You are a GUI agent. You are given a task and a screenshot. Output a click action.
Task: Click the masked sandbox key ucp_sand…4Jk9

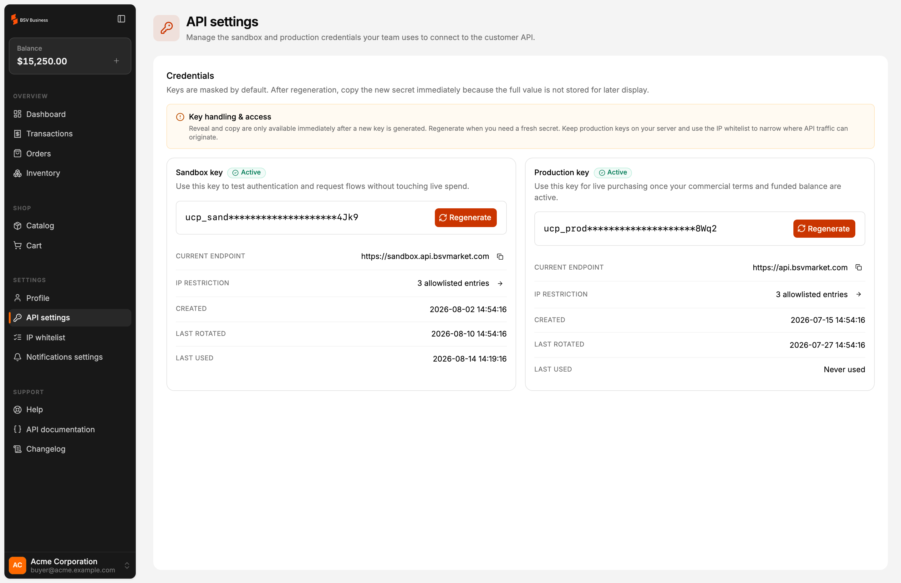tap(272, 217)
